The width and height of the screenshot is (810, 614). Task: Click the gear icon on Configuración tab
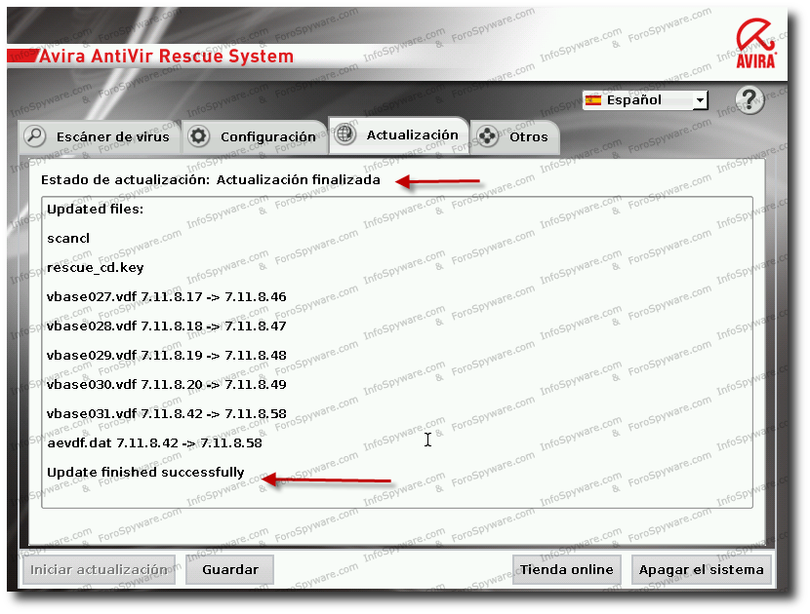coord(198,136)
